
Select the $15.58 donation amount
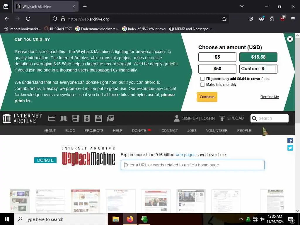[x=258, y=57]
